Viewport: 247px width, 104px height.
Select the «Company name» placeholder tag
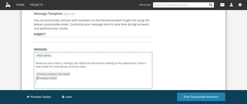click(x=47, y=78)
